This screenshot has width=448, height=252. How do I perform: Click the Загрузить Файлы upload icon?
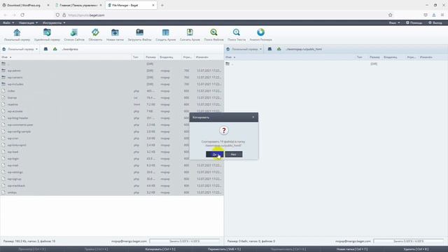click(139, 33)
